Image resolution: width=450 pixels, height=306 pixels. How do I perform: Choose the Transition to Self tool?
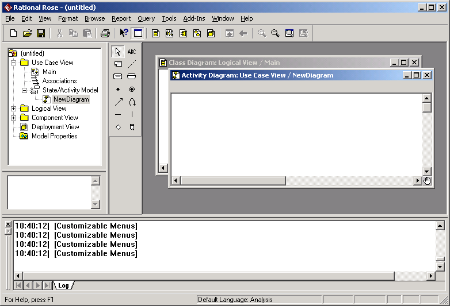132,102
